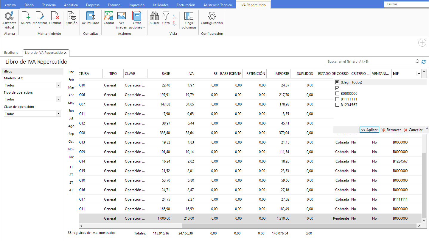Filter by quarter 4T
The width and height of the screenshot is (429, 241).
click(71, 190)
